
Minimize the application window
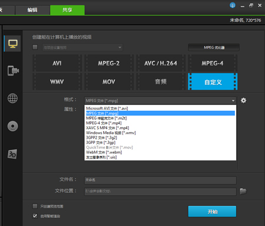click(243, 6)
